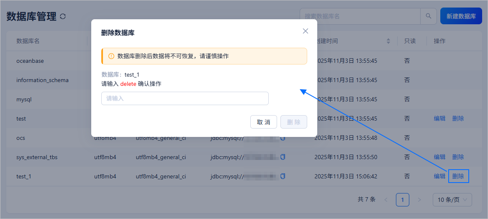Screen dimensions: 488x219
Task: Copy JDBC connection string for sys_external_tbs
Action: point(283,157)
